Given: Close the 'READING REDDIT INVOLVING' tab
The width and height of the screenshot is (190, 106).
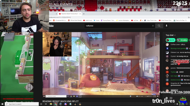Looking at the screenshot, I should click(80, 14).
